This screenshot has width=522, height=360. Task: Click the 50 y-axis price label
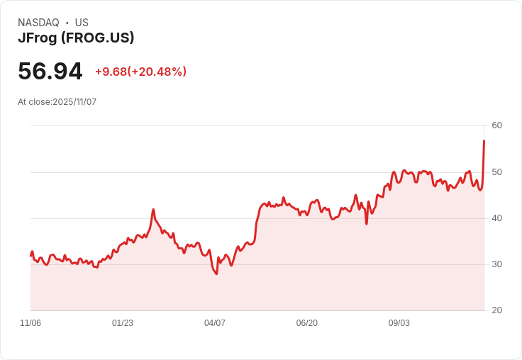(497, 172)
